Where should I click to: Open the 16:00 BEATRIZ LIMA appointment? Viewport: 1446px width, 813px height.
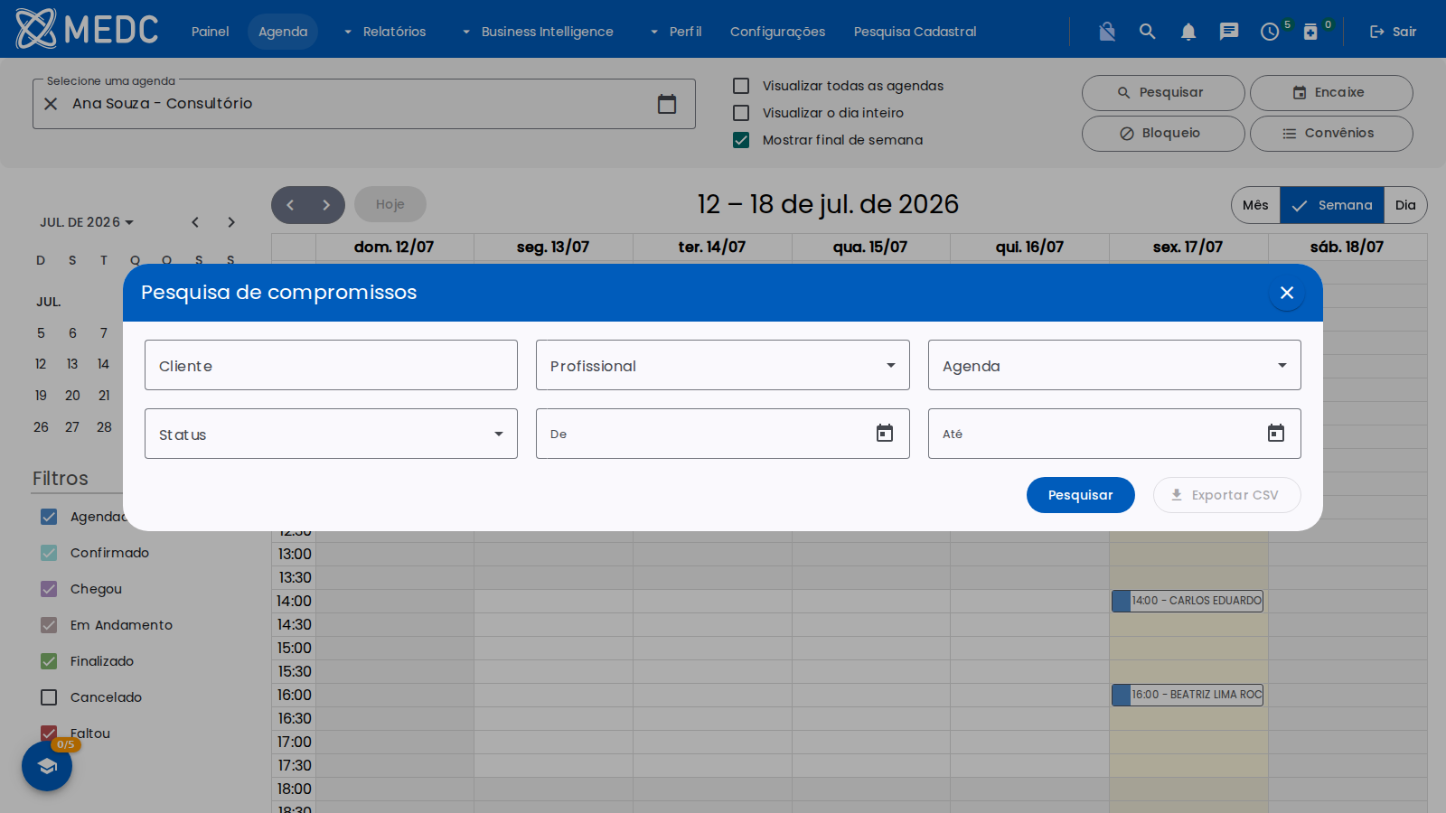(1188, 695)
